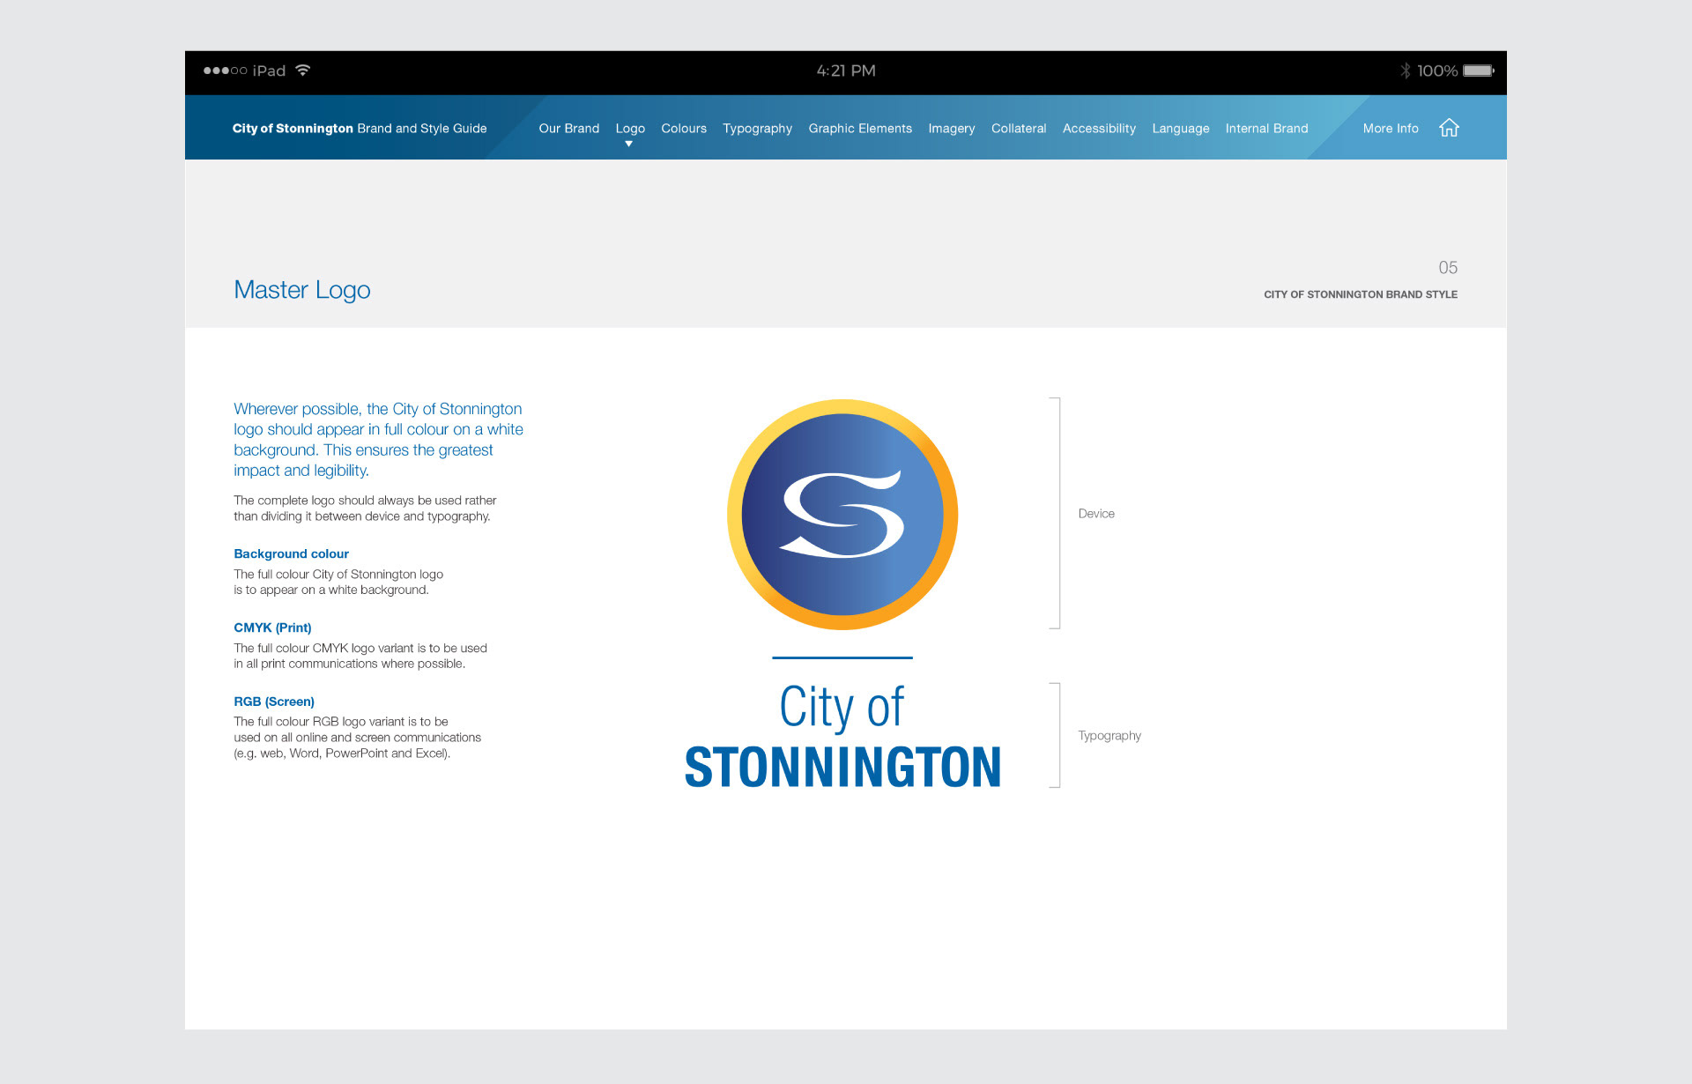Tap the battery indicator icon
This screenshot has height=1084, width=1692.
click(x=1479, y=71)
